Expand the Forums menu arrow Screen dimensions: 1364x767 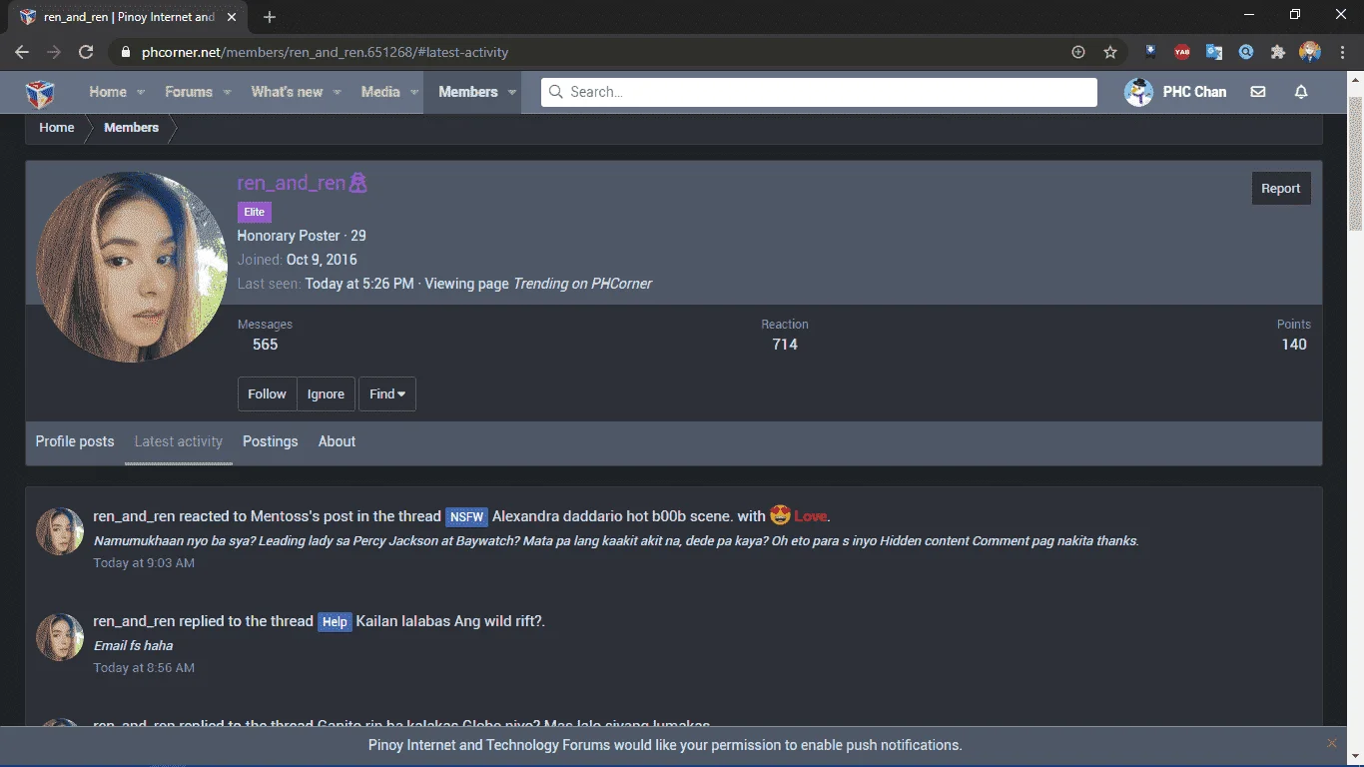click(x=227, y=92)
